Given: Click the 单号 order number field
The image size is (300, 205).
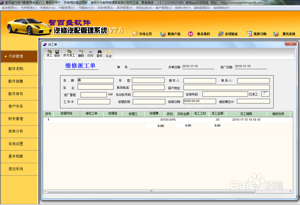Looking at the screenshot, I should click(x=145, y=67).
